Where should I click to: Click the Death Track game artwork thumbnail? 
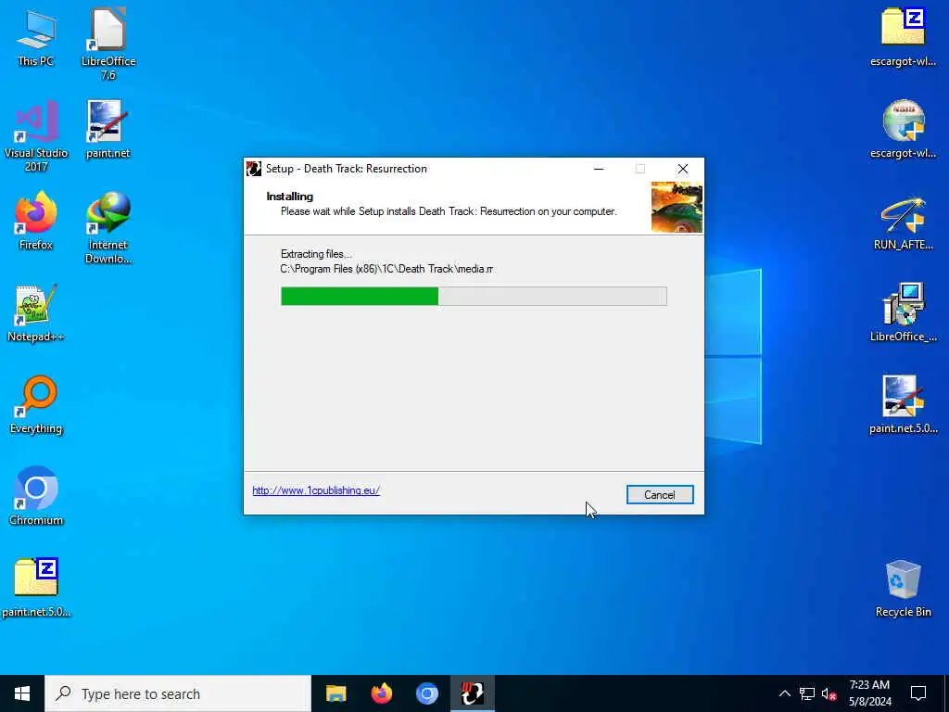pyautogui.click(x=677, y=207)
